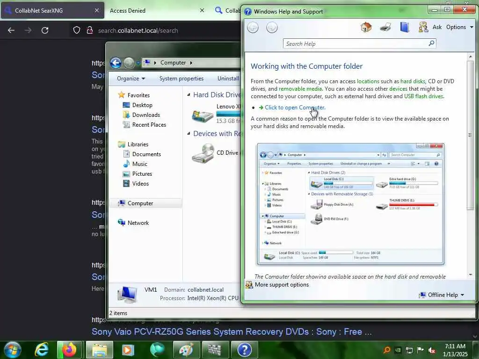Viewport: 479px width, 359px height.
Task: Close the Access Denied tab
Action: 202,10
